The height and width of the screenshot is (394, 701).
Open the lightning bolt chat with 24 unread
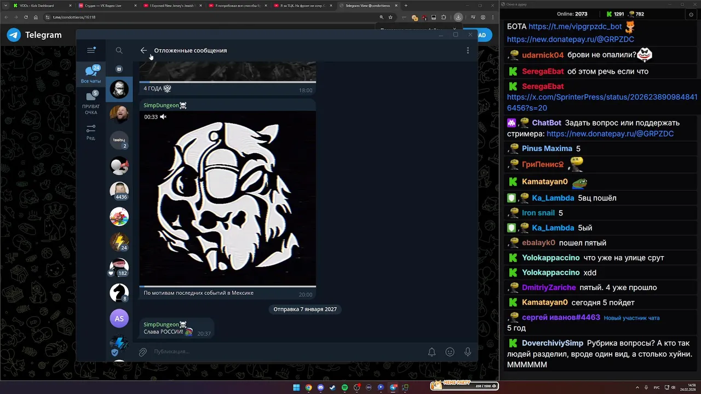tap(119, 242)
